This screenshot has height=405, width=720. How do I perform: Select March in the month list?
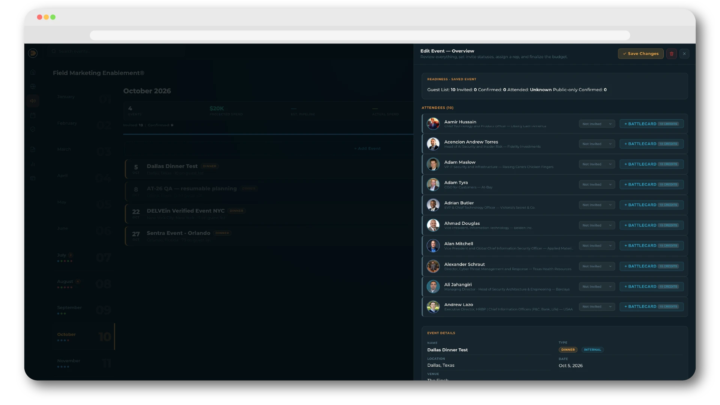pyautogui.click(x=84, y=151)
